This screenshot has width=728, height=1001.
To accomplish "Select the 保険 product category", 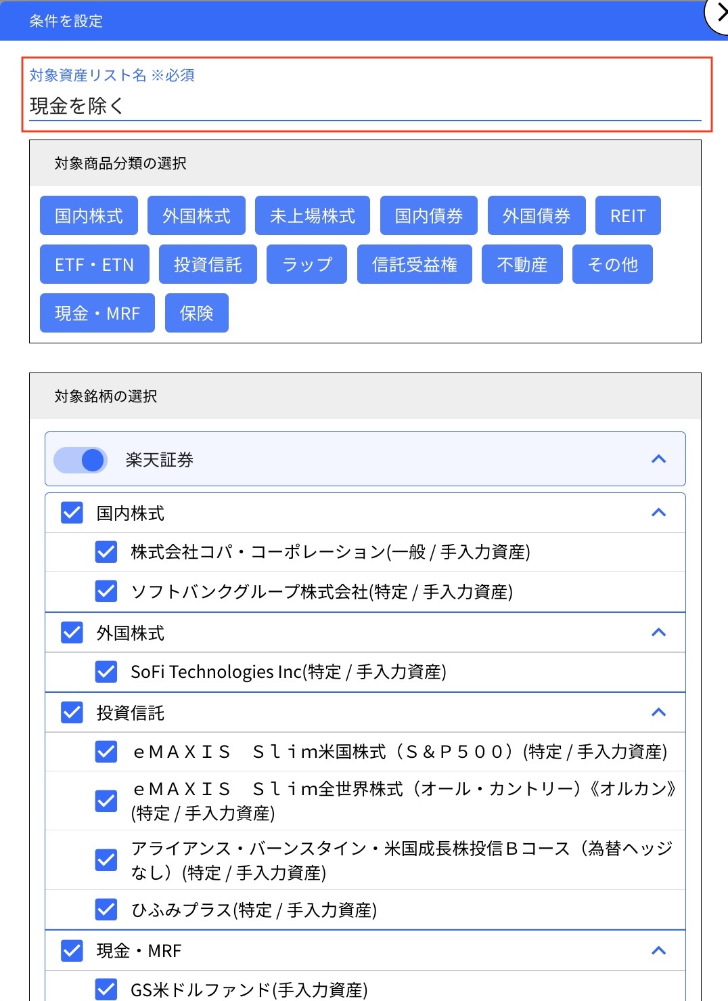I will [x=196, y=313].
